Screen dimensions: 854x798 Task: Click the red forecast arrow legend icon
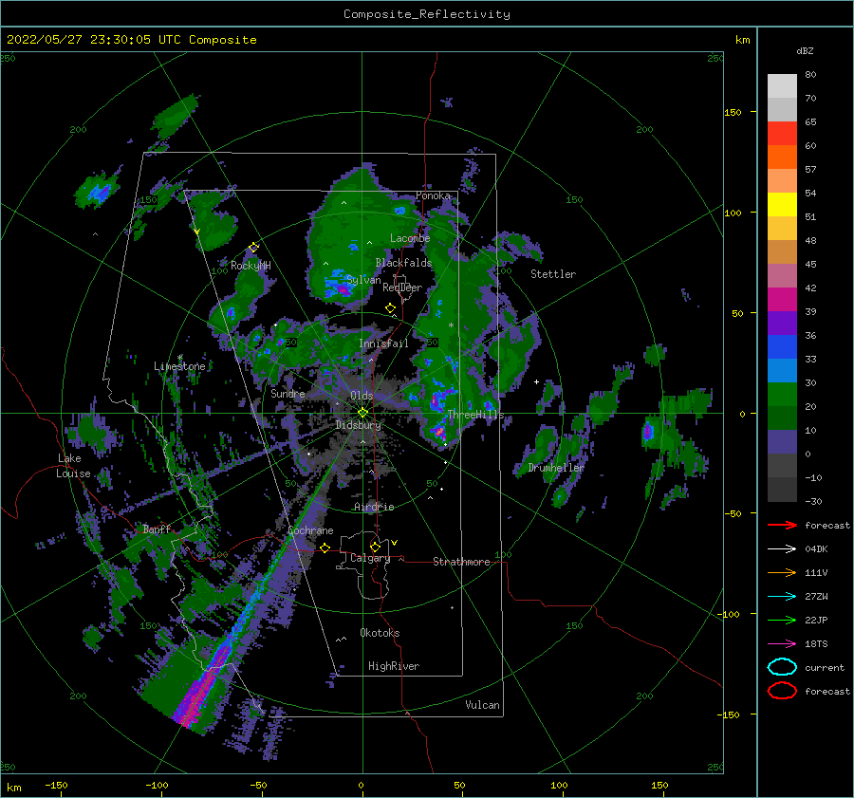pyautogui.click(x=782, y=525)
